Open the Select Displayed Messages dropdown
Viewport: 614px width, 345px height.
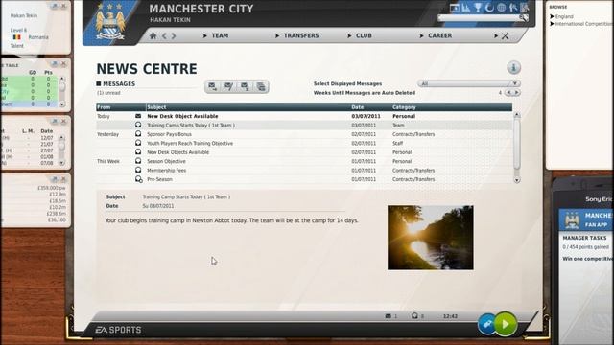click(x=469, y=83)
